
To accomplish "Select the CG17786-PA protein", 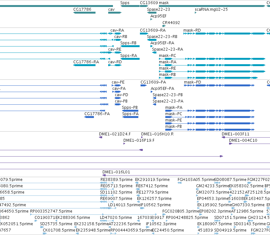I will [89, 117].
